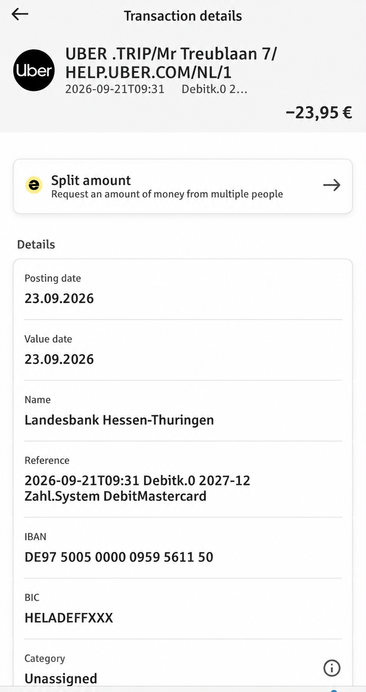Tap the Split amount description text
Image resolution: width=366 pixels, height=692 pixels.
coord(167,194)
